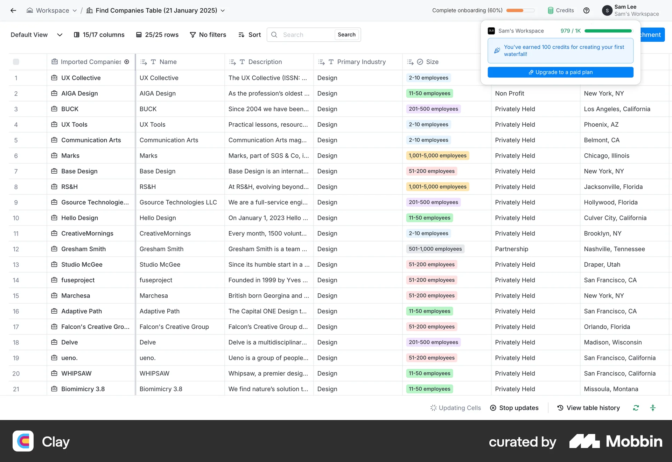Open the No filters panel
Viewport: 672px width, 462px height.
pos(208,35)
